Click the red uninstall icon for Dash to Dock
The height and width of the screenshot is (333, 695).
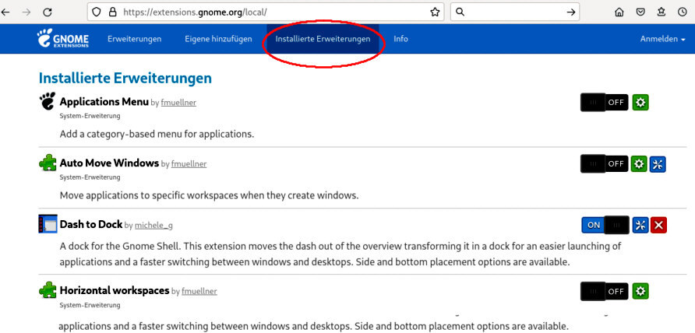[x=658, y=225]
